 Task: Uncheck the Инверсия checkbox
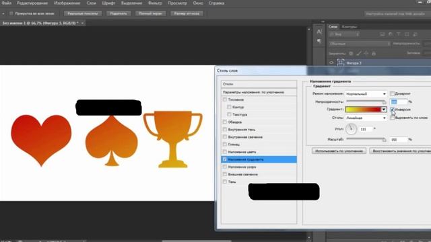tap(392, 110)
